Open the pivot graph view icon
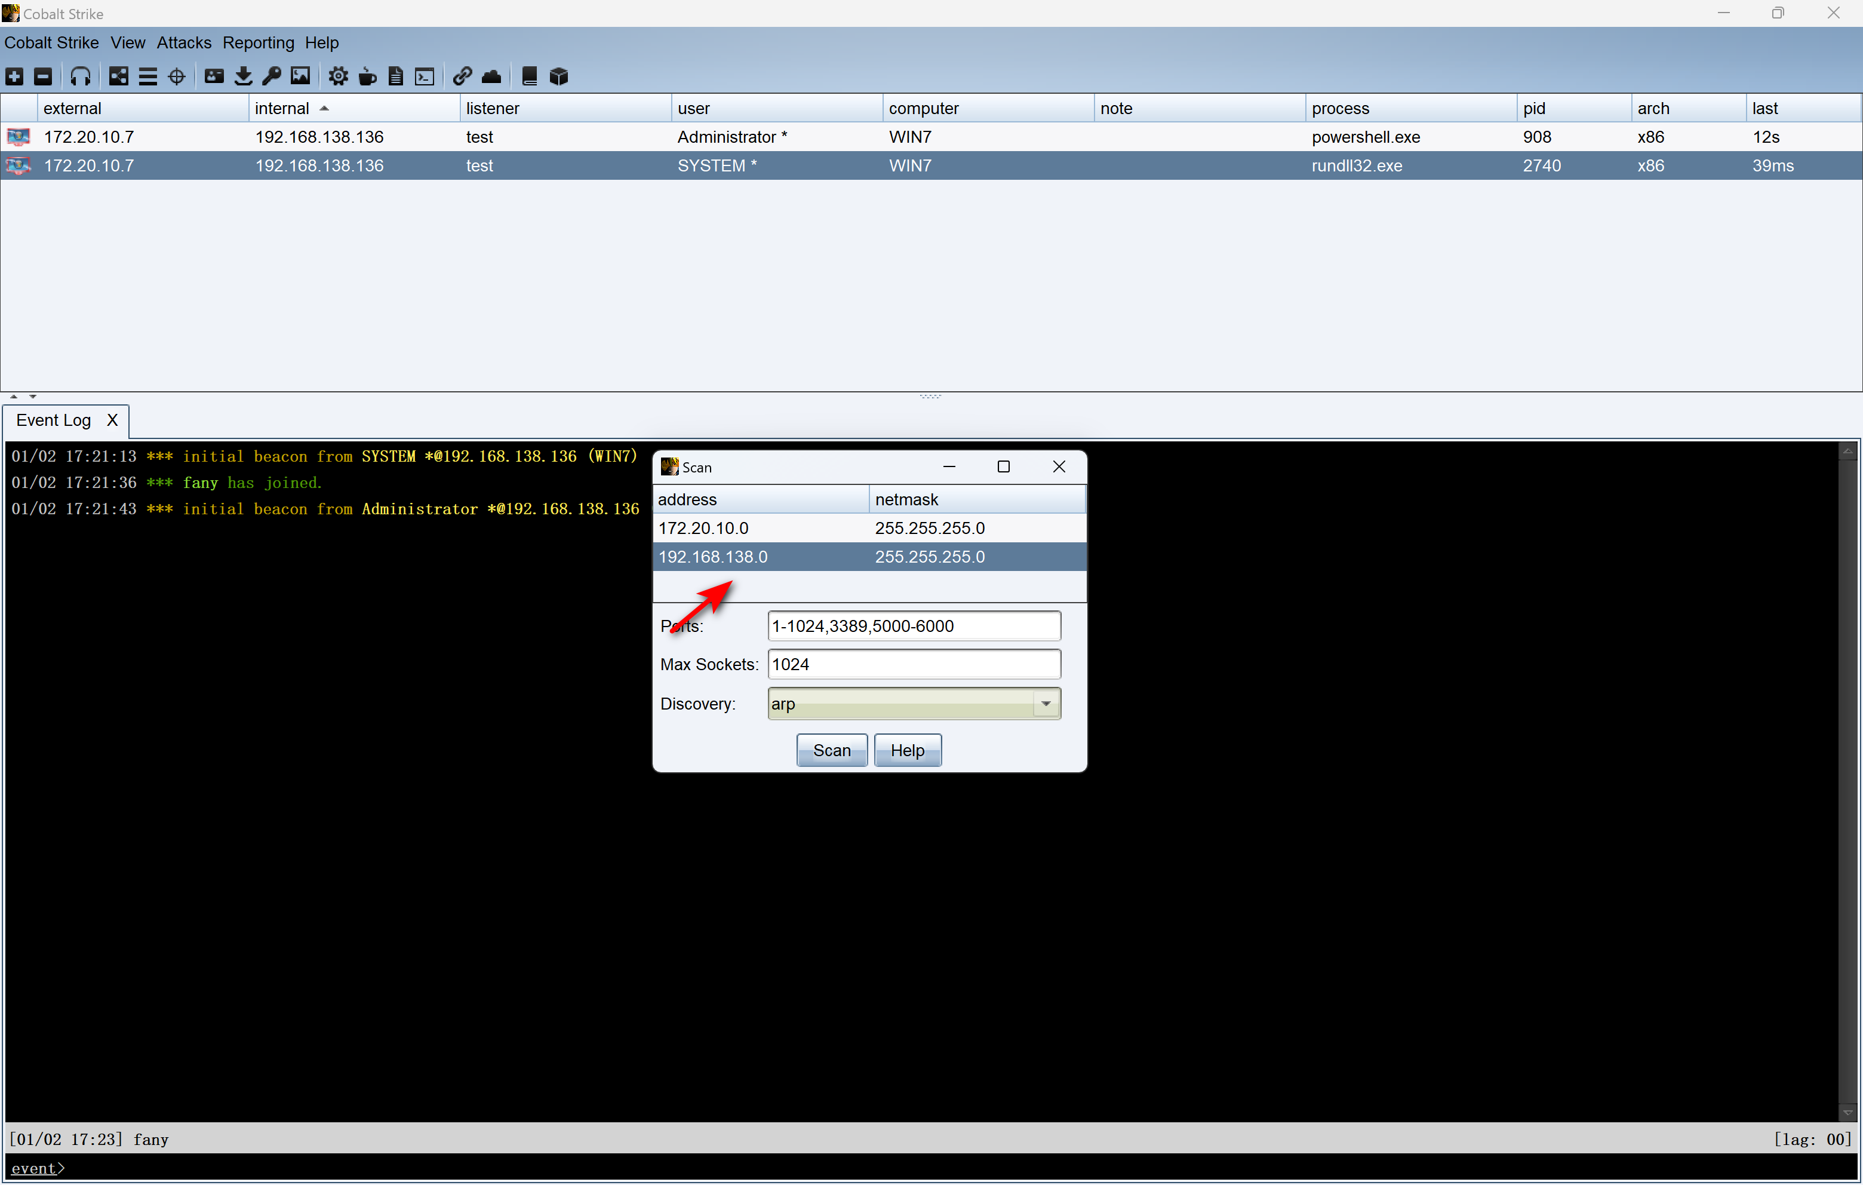This screenshot has height=1185, width=1863. click(x=118, y=76)
